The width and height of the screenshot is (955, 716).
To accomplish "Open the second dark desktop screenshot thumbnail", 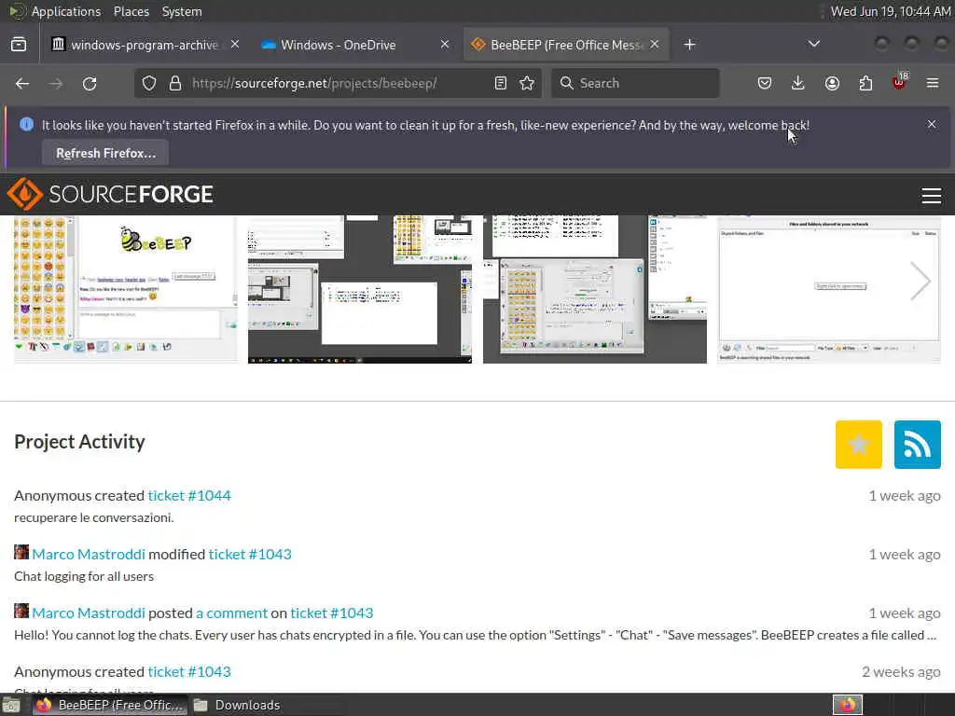I will click(359, 289).
